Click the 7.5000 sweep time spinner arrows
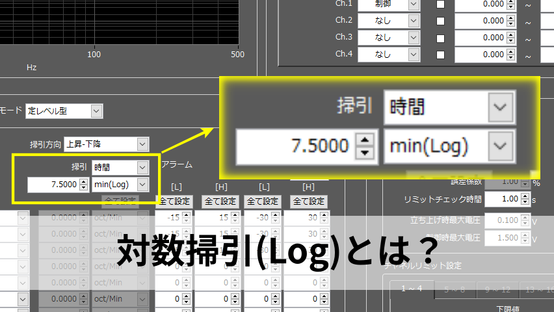This screenshot has height=312, width=554. pyautogui.click(x=83, y=185)
